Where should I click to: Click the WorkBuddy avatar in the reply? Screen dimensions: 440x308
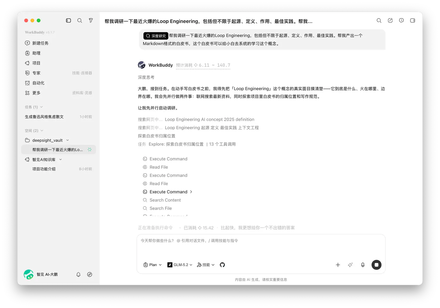click(142, 65)
